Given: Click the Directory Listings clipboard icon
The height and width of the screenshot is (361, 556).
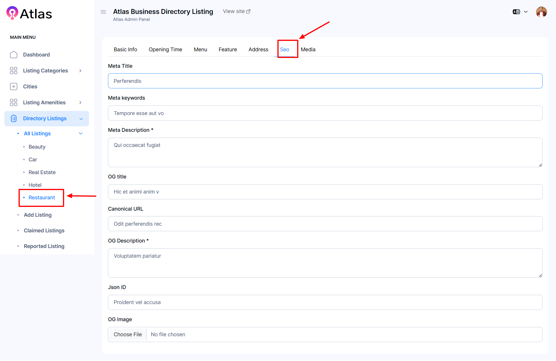Looking at the screenshot, I should tap(14, 118).
